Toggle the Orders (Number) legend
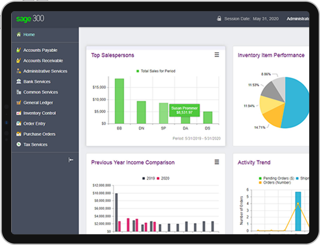320x245 pixels. point(275,182)
